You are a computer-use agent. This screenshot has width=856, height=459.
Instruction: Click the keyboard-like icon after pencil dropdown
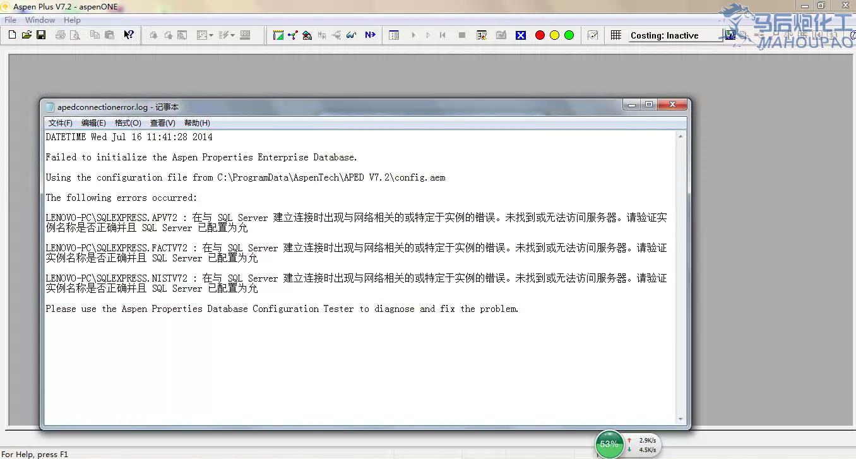pyautogui.click(x=246, y=35)
